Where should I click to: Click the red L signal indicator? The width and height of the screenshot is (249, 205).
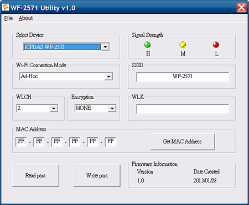[216, 45]
